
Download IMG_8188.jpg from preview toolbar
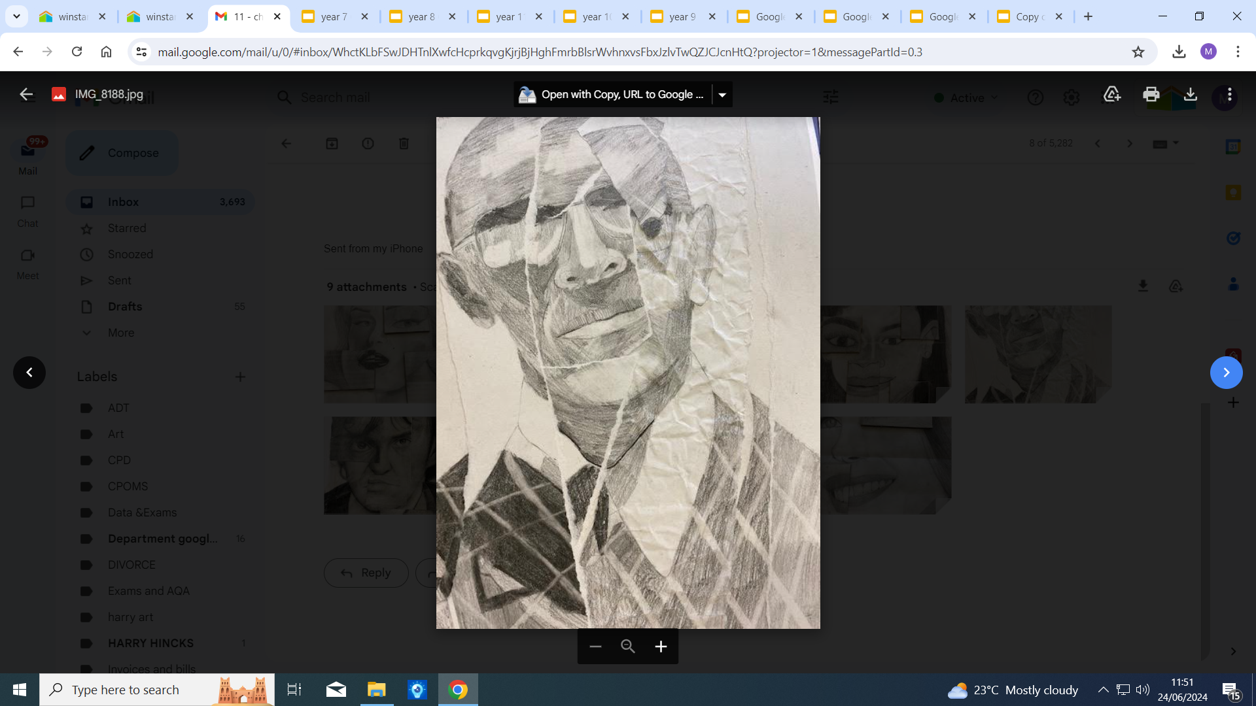pos(1191,94)
